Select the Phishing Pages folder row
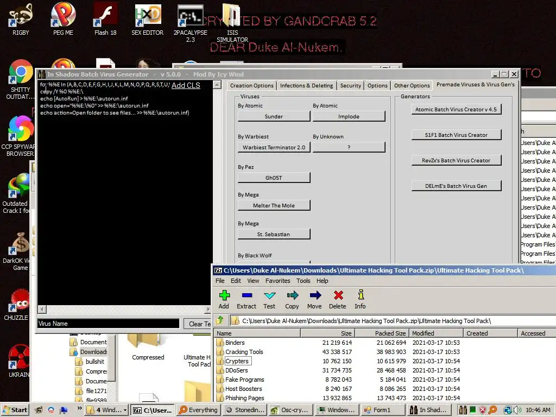Image resolution: width=556 pixels, height=417 pixels. [x=386, y=398]
